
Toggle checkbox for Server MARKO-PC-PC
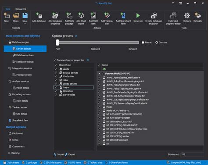tap(103, 74)
